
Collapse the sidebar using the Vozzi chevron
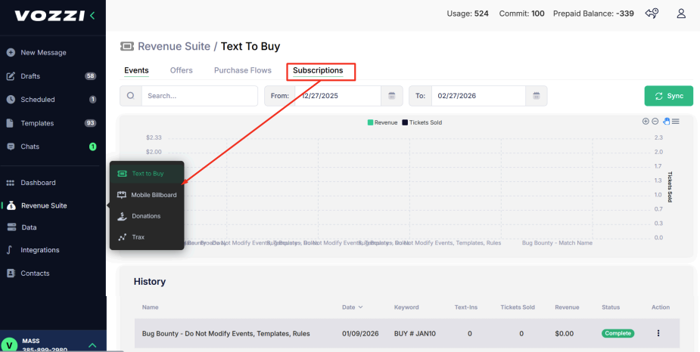point(92,15)
